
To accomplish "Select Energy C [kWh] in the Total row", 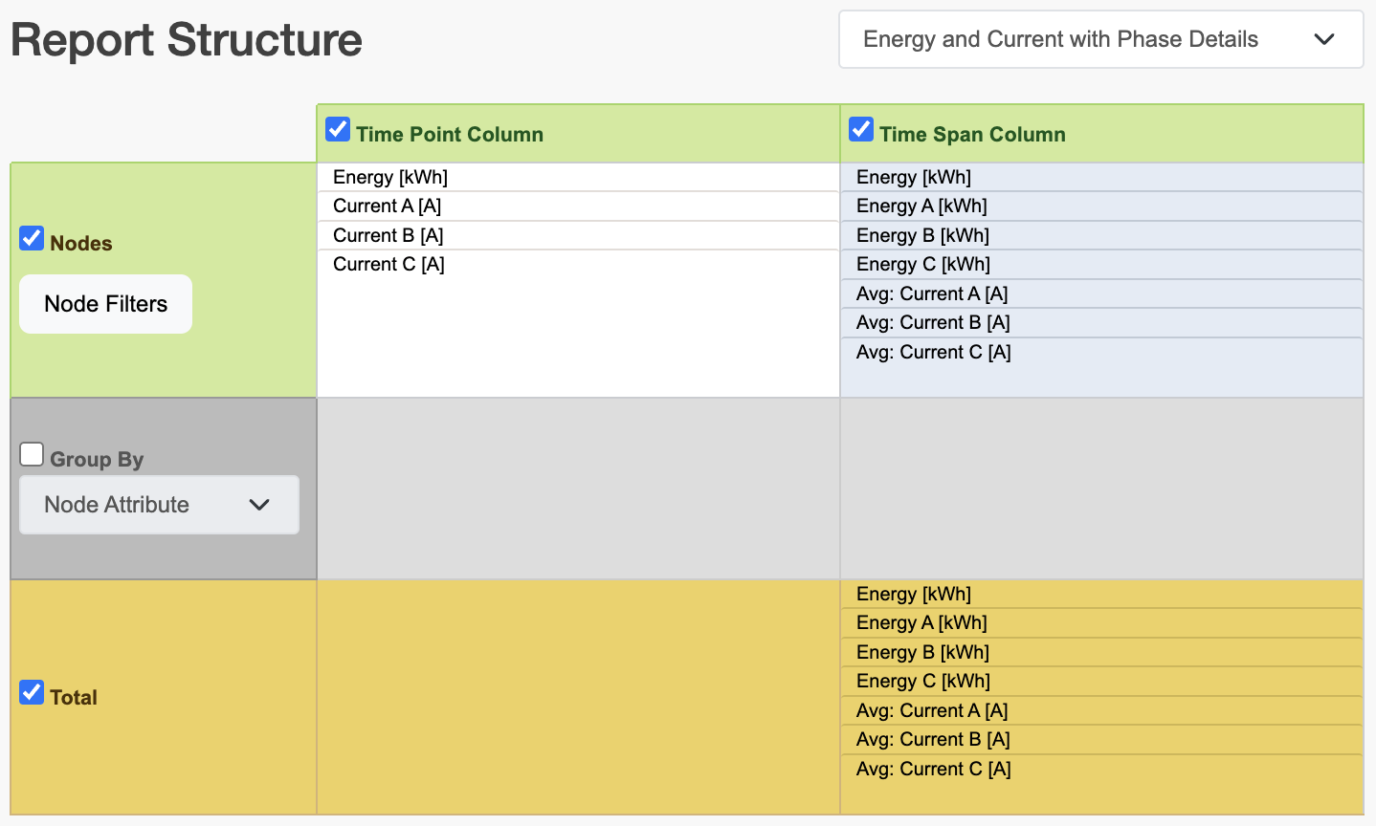I will [923, 681].
